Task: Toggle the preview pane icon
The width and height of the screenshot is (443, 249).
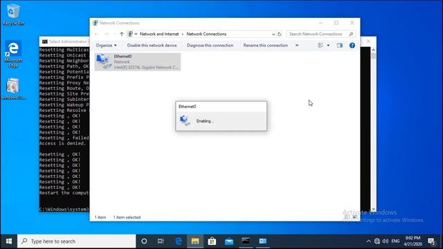Action: [x=340, y=45]
